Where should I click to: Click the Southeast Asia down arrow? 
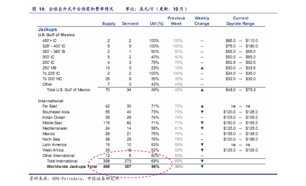tap(202, 112)
